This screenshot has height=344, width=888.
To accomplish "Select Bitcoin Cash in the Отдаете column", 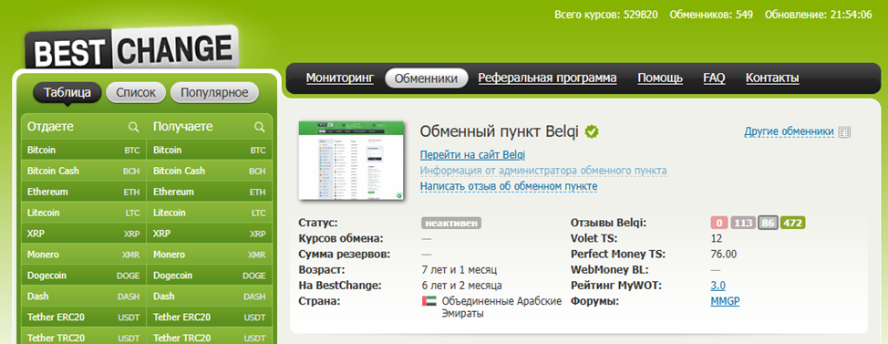I will pyautogui.click(x=84, y=172).
